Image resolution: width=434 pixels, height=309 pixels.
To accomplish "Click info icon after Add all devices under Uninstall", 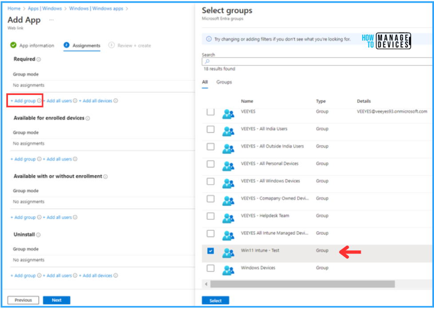I will click(x=116, y=276).
